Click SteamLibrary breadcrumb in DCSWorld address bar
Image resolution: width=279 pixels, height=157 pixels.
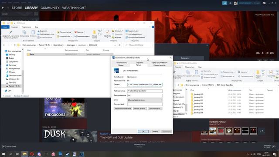click(x=58, y=45)
